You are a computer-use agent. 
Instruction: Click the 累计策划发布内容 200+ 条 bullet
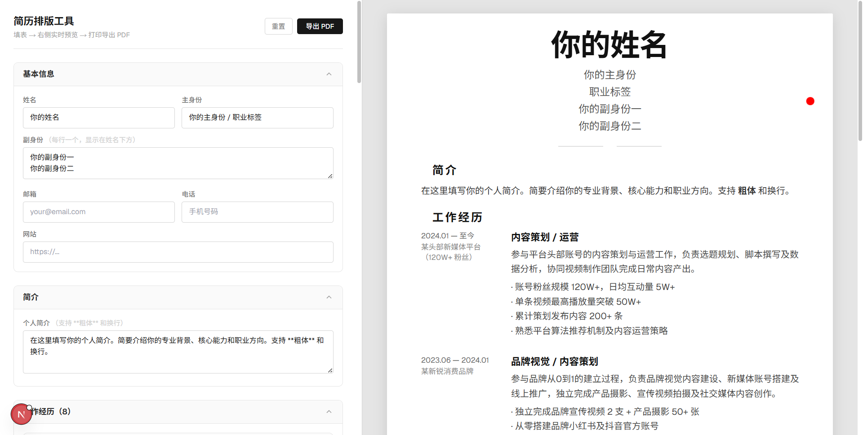pos(567,316)
